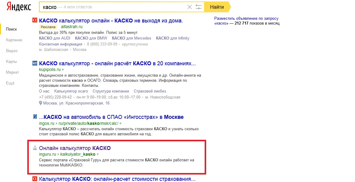This screenshot has height=182, width=355.
Task: Open result КАСКО калькулятор - онлайн расчёт в 20 компаниях
Action: point(117,63)
